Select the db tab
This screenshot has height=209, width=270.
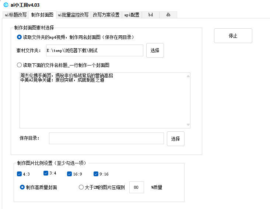[x=168, y=15]
